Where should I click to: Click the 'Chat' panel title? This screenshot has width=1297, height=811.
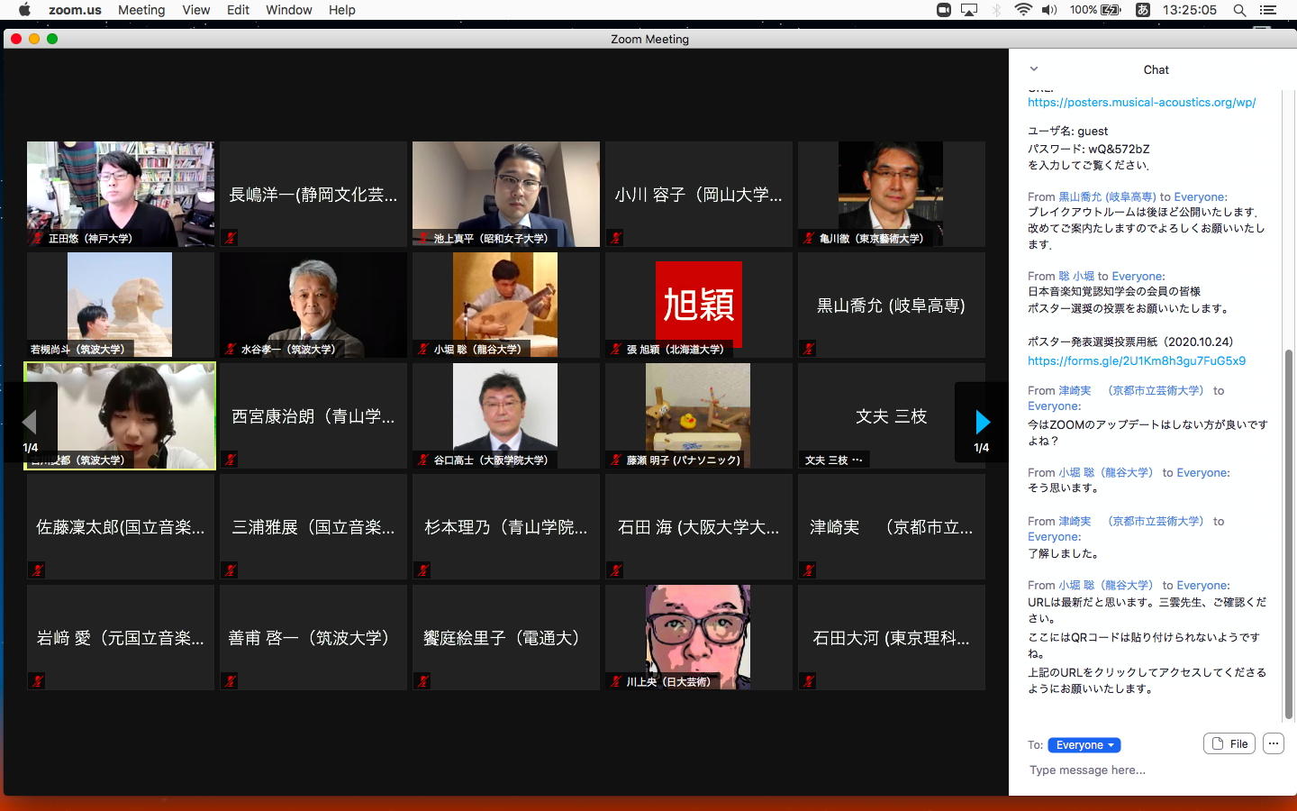click(1156, 69)
